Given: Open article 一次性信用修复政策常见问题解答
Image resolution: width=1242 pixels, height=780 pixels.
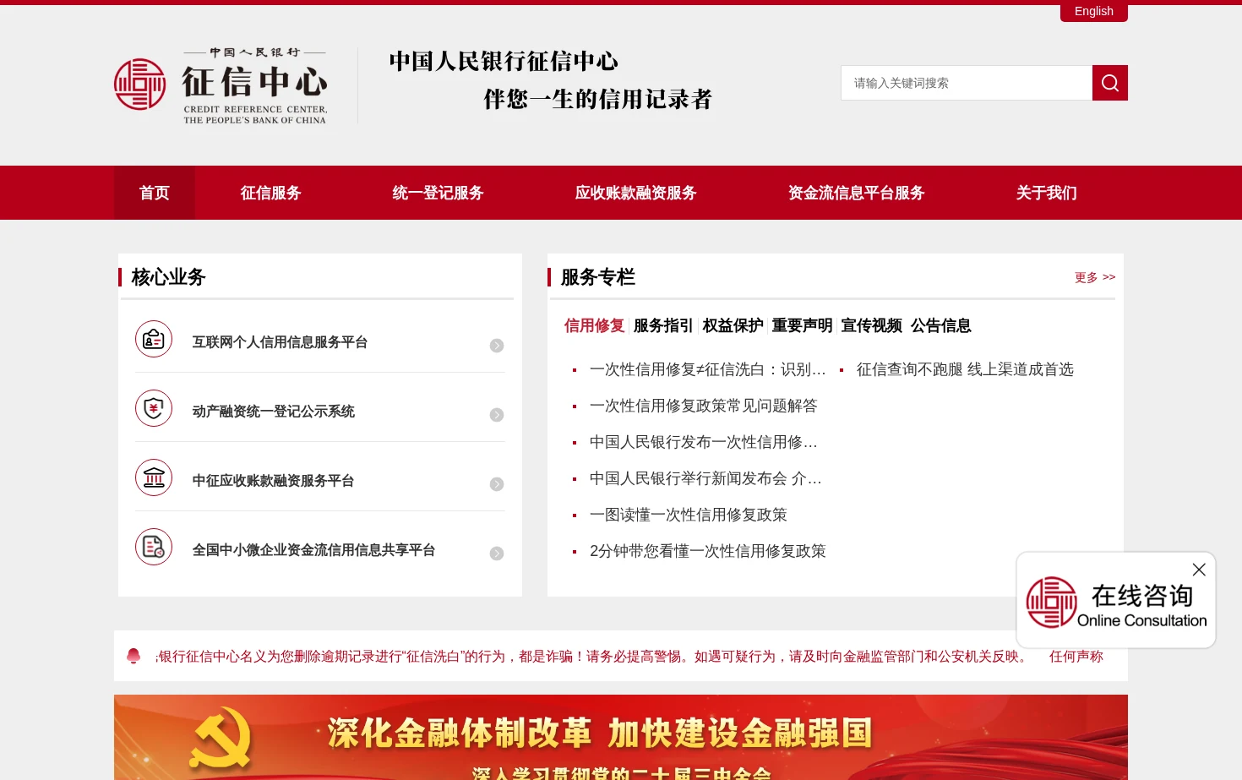Looking at the screenshot, I should point(704,406).
